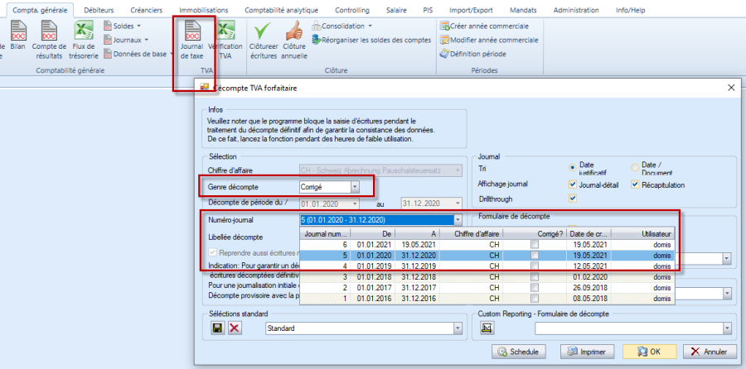Toggle the Récapitulation checkbox
746x369 pixels.
[x=636, y=184]
